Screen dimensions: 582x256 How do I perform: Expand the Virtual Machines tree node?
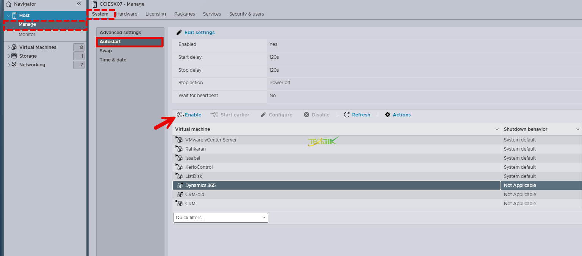(x=9, y=47)
